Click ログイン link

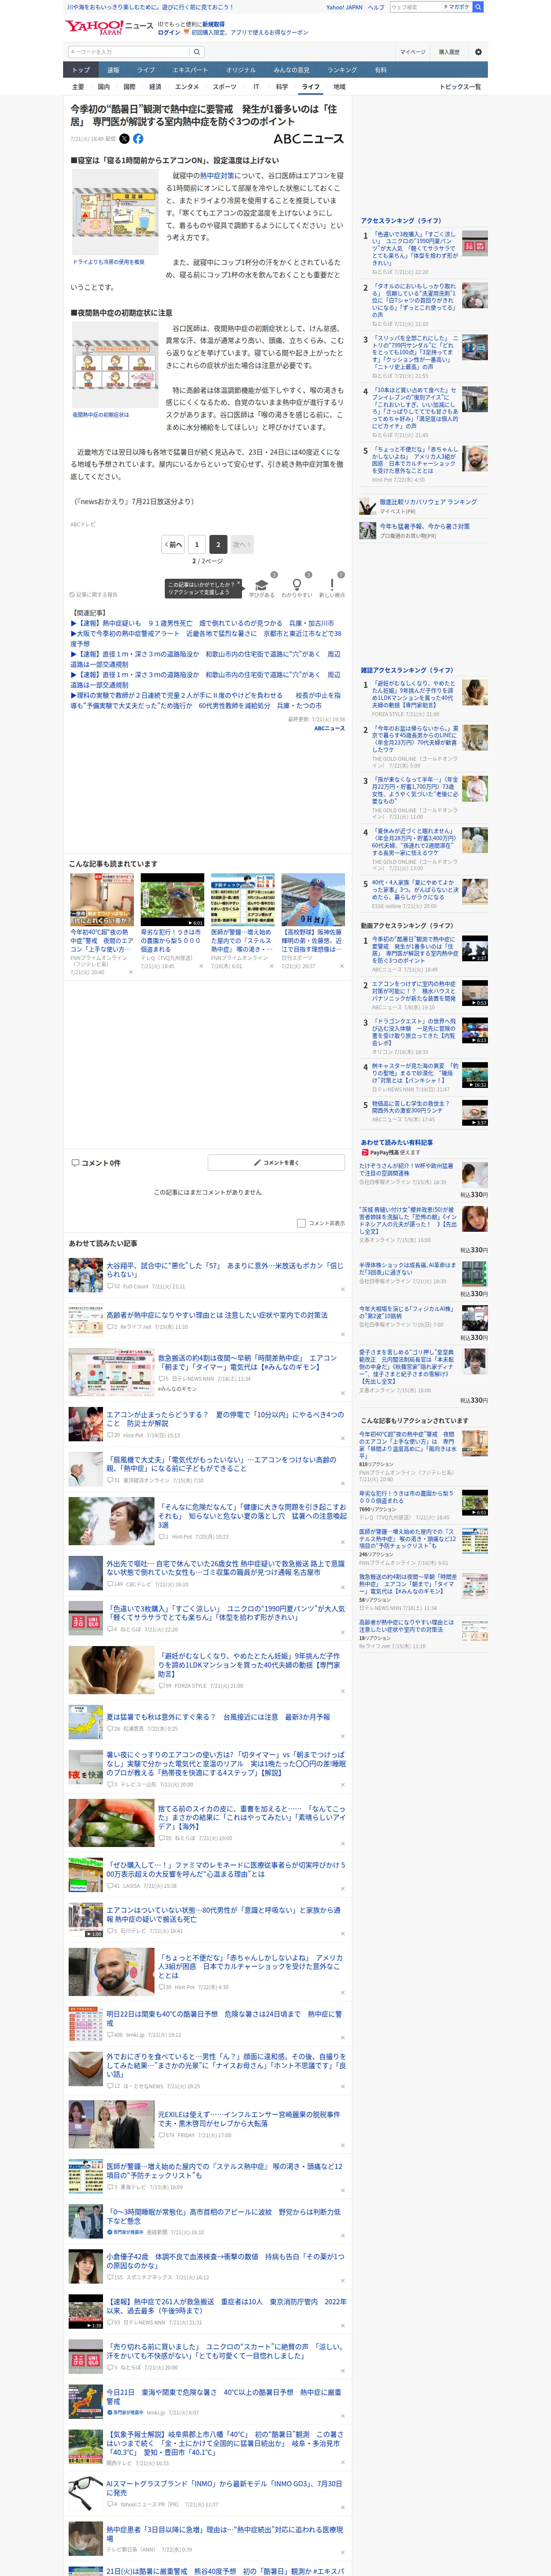pyautogui.click(x=169, y=32)
